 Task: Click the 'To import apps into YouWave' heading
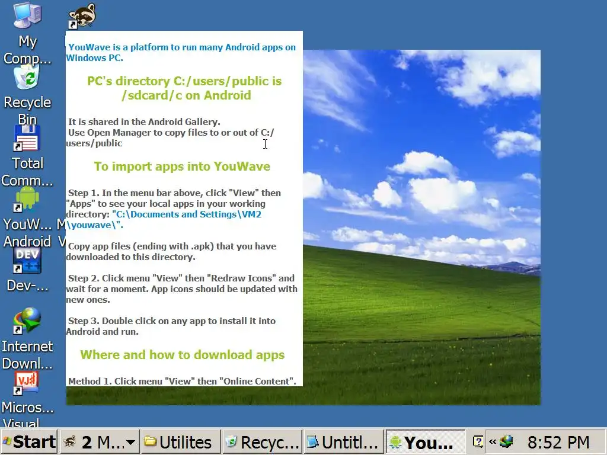(183, 166)
